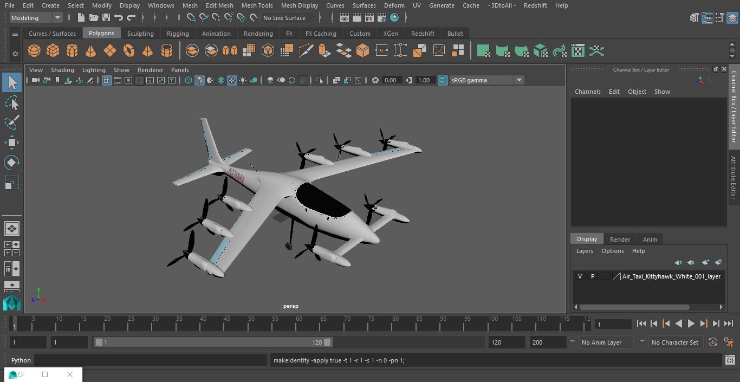740x382 pixels.
Task: Switch to the Anim layer tab
Action: (650, 239)
